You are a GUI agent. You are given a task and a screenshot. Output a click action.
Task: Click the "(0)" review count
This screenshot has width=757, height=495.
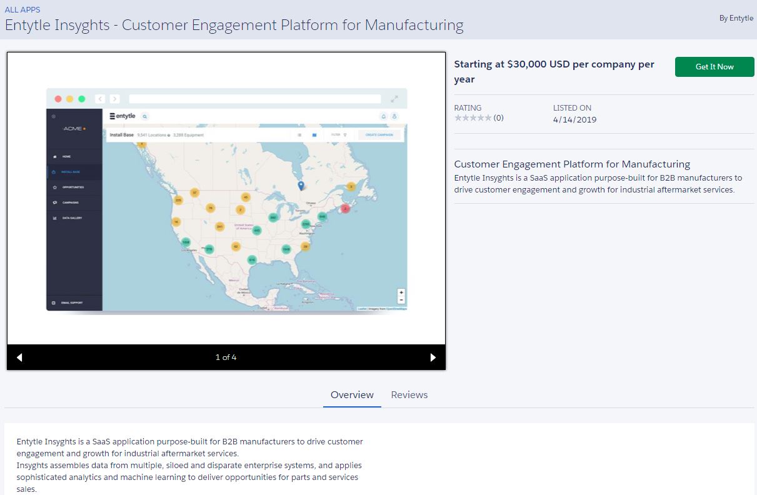[x=498, y=117]
